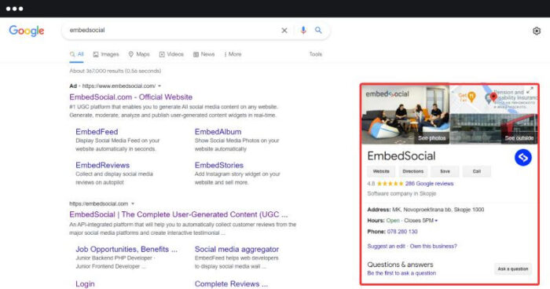
Task: Click the EmbedSocial round blue logo
Action: [x=523, y=158]
